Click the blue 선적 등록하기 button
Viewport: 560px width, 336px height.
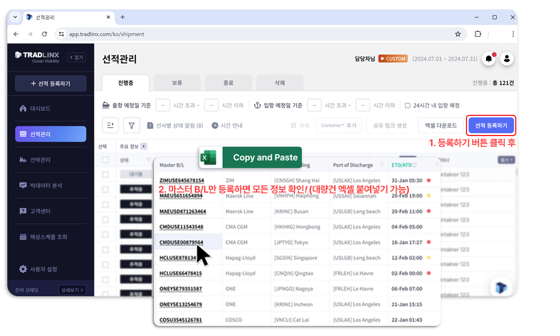tap(491, 125)
